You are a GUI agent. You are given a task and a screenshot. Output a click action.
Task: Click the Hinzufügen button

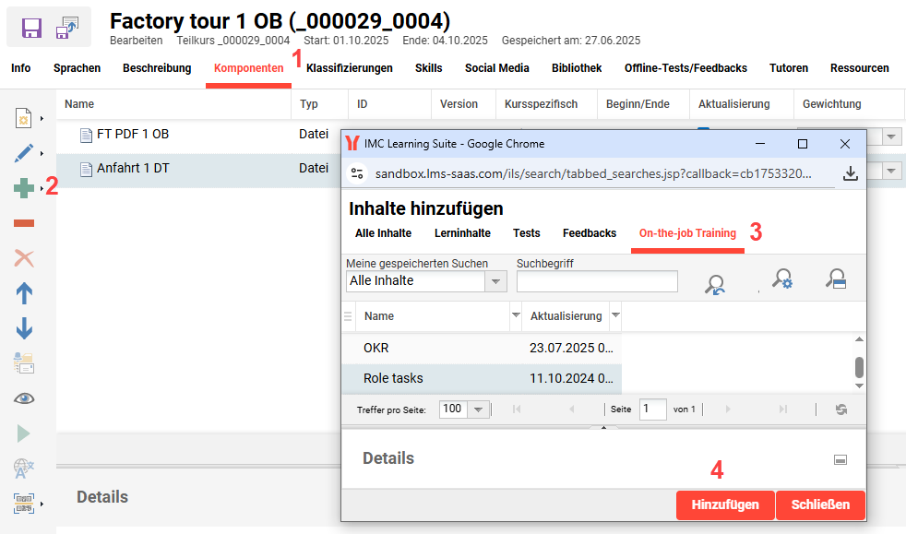click(x=725, y=505)
